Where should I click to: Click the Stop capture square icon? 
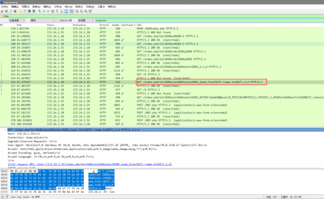tap(7, 11)
